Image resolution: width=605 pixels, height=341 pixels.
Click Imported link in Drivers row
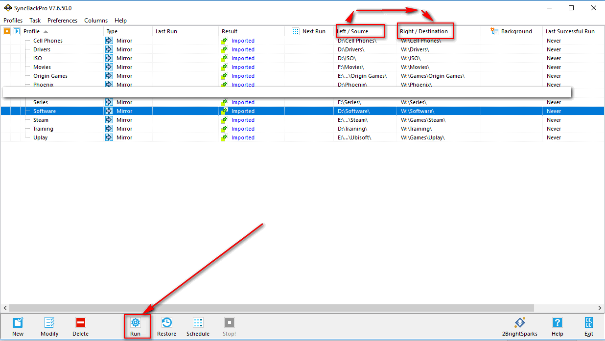click(243, 49)
